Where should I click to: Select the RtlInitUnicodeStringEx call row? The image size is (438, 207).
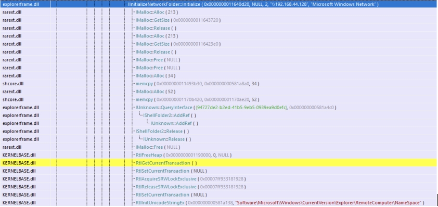[280, 202]
